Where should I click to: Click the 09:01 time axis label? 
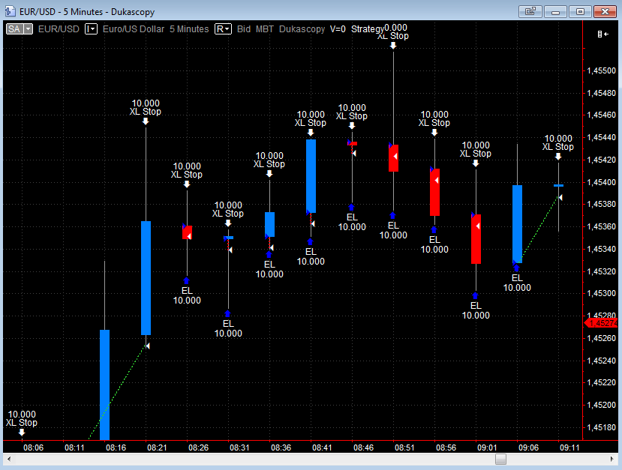[x=487, y=448]
